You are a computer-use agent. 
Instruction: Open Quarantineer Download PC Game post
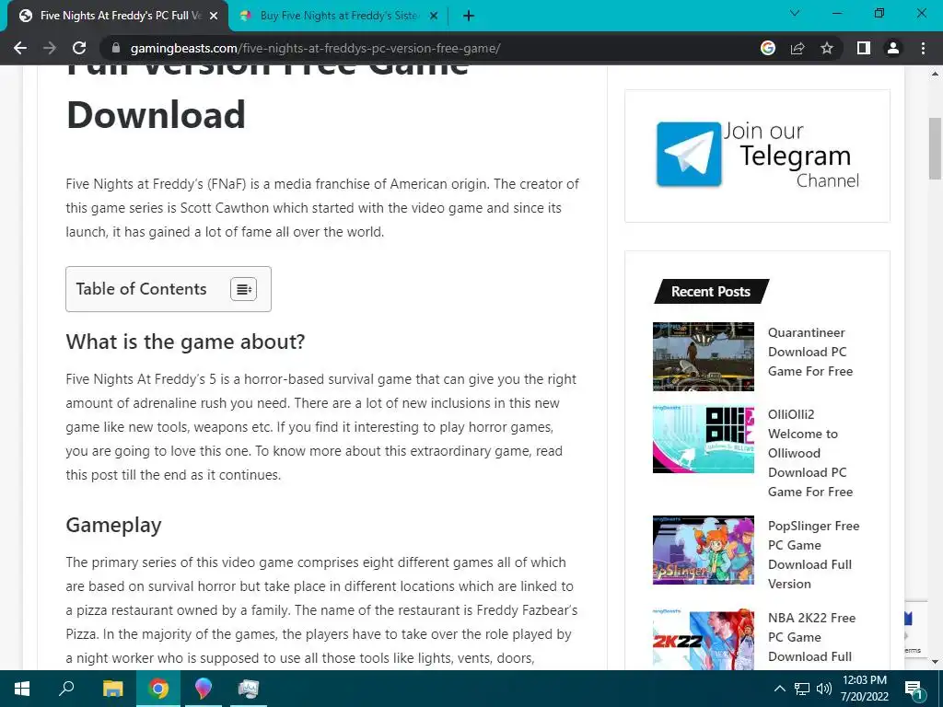[x=810, y=352]
